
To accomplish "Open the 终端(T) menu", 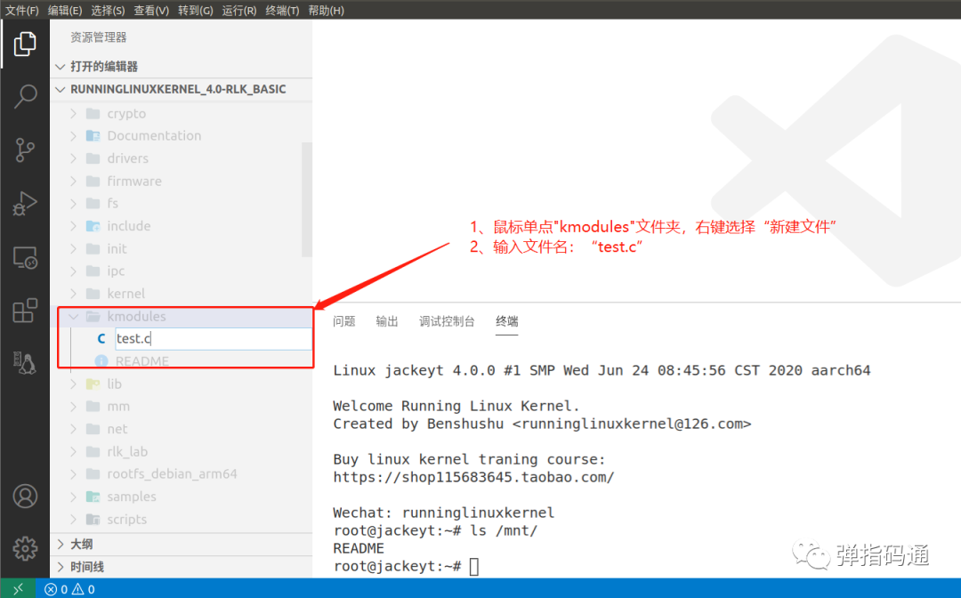I will point(283,11).
